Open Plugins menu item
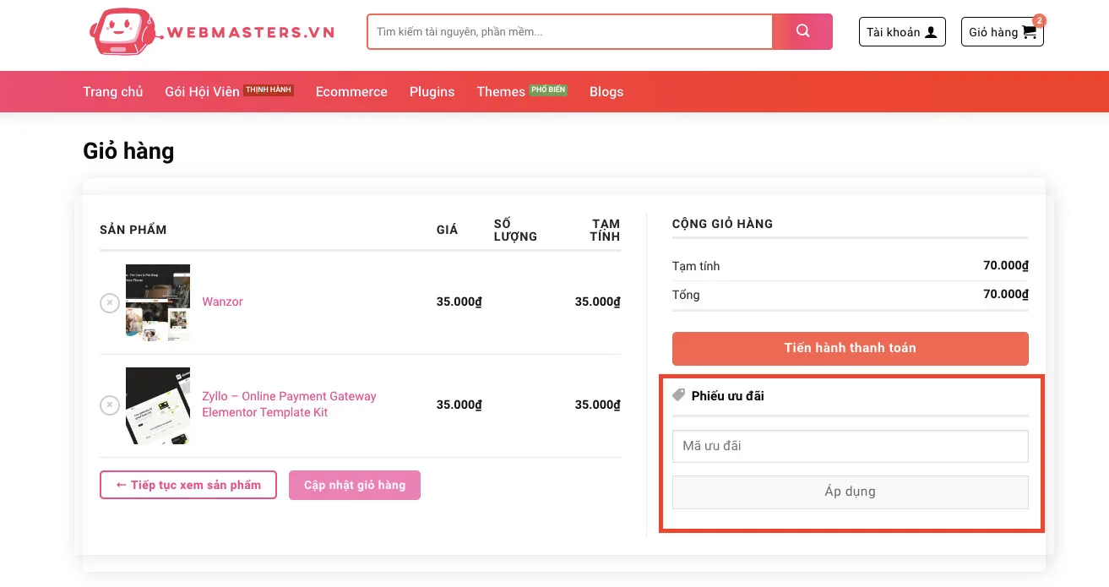This screenshot has width=1109, height=587. pyautogui.click(x=432, y=91)
